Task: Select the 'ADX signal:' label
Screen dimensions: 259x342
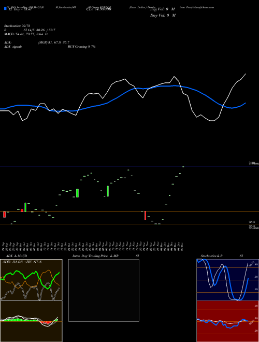Action: click(x=13, y=47)
